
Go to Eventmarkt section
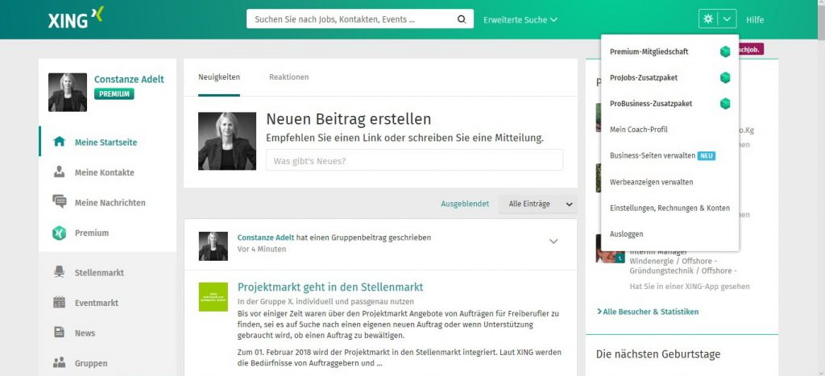pos(97,303)
